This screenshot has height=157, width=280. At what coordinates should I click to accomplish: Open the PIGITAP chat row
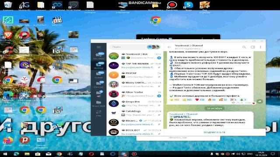click(x=135, y=75)
